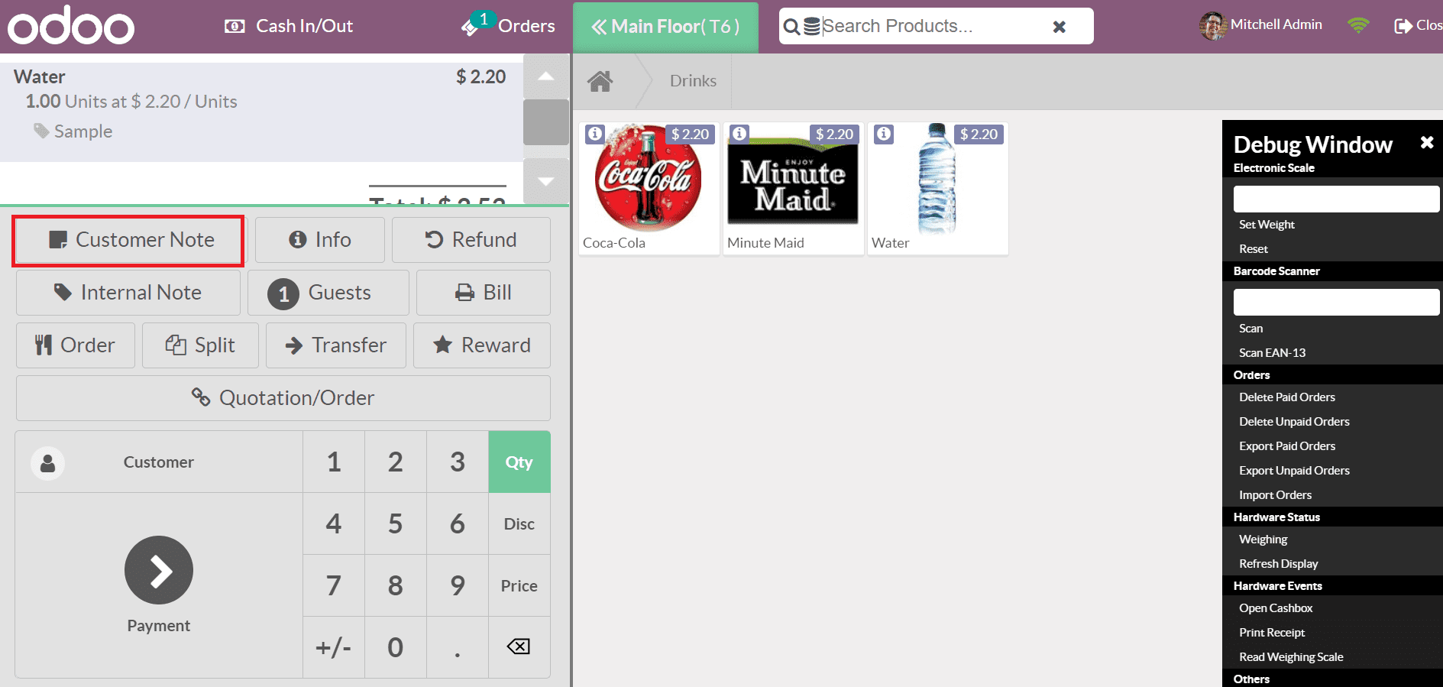Split the order
This screenshot has width=1443, height=687.
[x=200, y=345]
